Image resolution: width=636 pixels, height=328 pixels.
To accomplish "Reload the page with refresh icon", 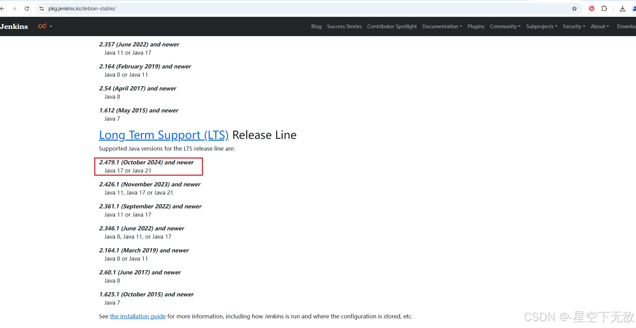I will point(27,9).
